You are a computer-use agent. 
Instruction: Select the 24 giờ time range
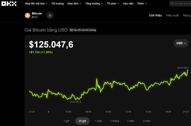[82, 121]
